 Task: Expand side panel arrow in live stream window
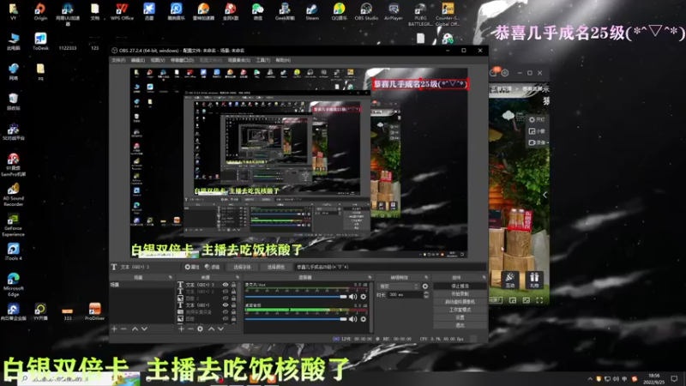(545, 195)
